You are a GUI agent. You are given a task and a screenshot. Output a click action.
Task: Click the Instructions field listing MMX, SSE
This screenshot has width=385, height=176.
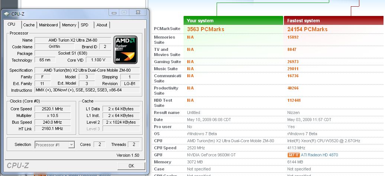pyautogui.click(x=87, y=90)
